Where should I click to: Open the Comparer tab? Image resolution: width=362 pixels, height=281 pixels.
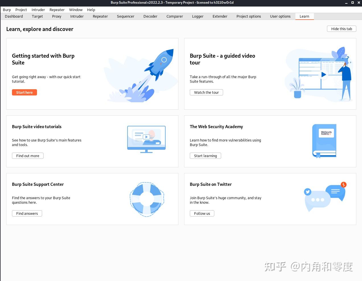click(174, 16)
